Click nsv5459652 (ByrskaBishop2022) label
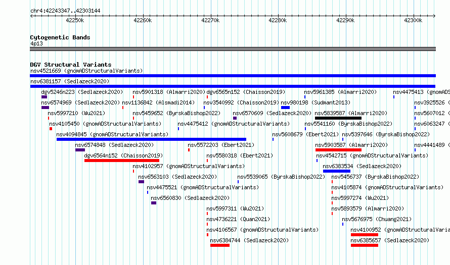450x265 pixels. (x=176, y=113)
